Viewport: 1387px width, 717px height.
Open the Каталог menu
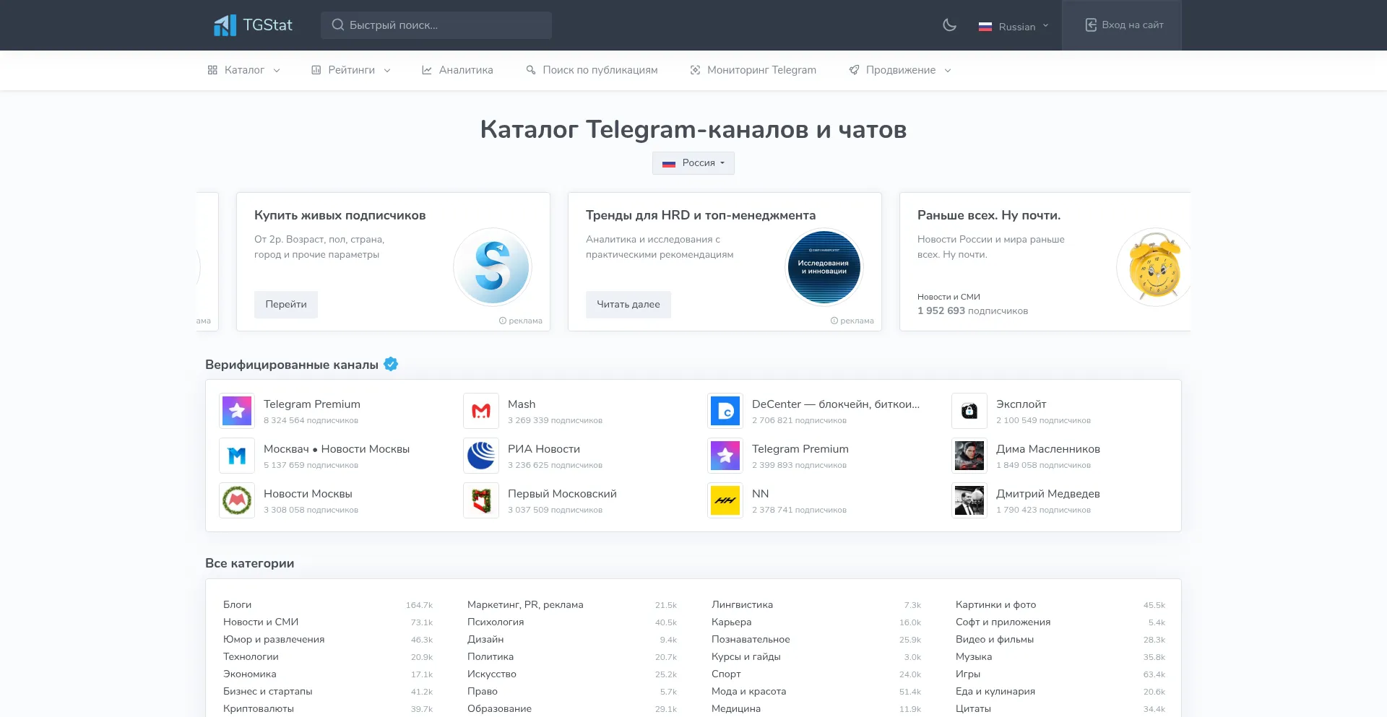(244, 70)
